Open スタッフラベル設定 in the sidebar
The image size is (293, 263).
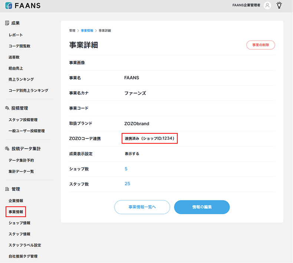pos(25,245)
